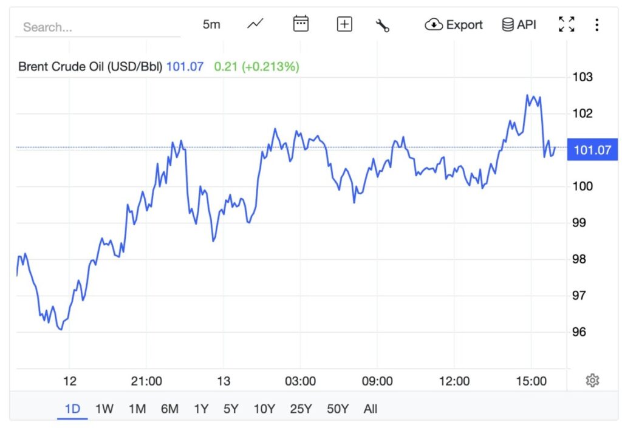
Task: Open the chart settings gear icon
Action: [x=592, y=381]
